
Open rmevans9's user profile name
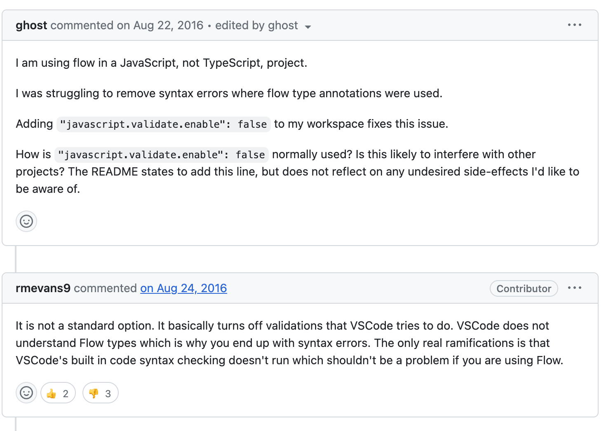[43, 288]
